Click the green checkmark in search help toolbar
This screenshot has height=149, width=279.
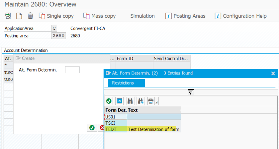[109, 100]
